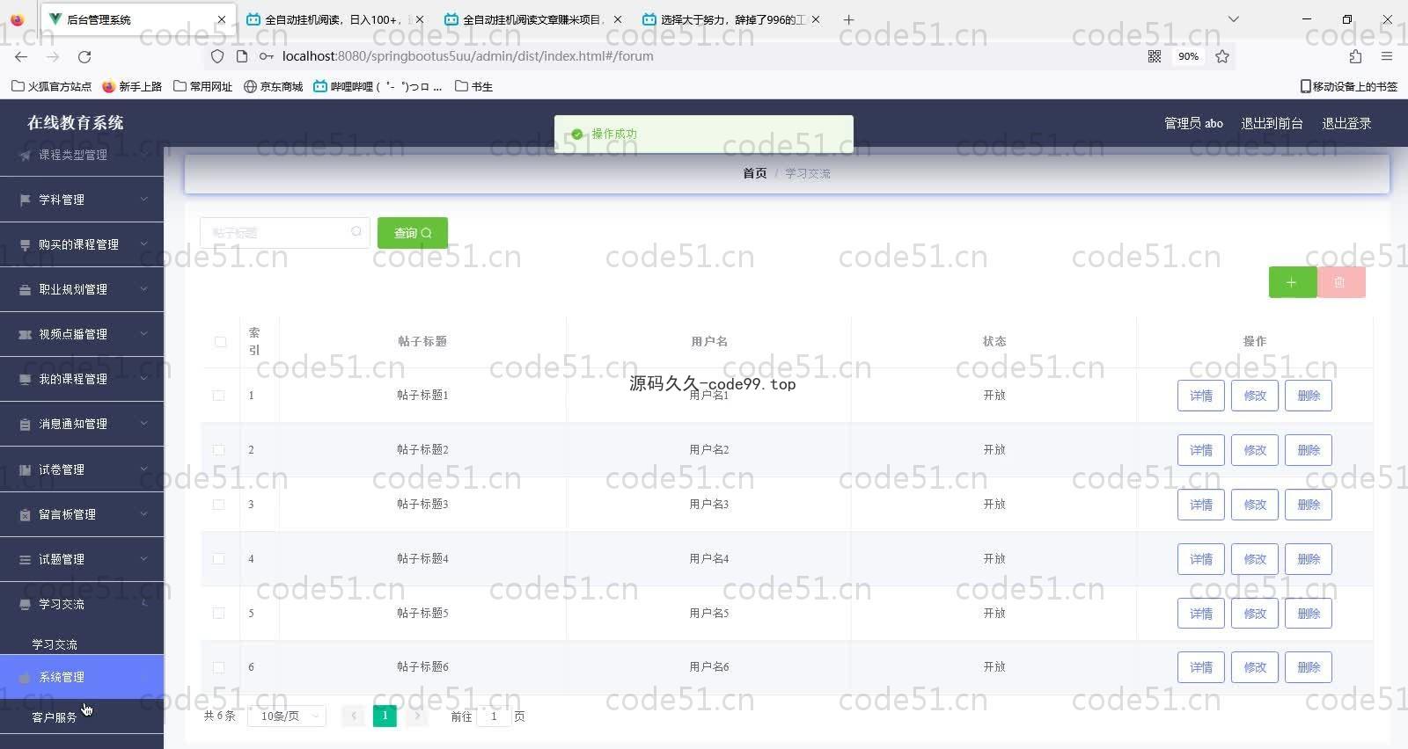Toggle the select-all checkbox in the table header

coord(220,342)
